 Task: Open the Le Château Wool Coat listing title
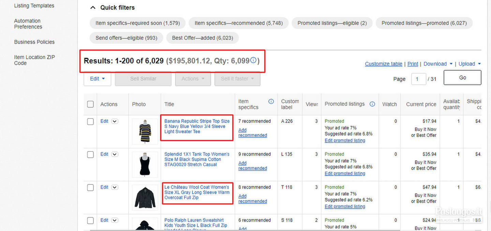pyautogui.click(x=197, y=192)
